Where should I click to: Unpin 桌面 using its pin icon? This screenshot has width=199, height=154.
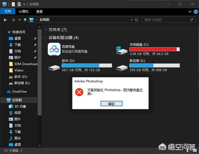coord(35,38)
